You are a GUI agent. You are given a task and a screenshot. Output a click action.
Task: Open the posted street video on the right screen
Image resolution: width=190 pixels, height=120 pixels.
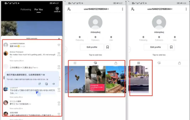click(x=139, y=79)
